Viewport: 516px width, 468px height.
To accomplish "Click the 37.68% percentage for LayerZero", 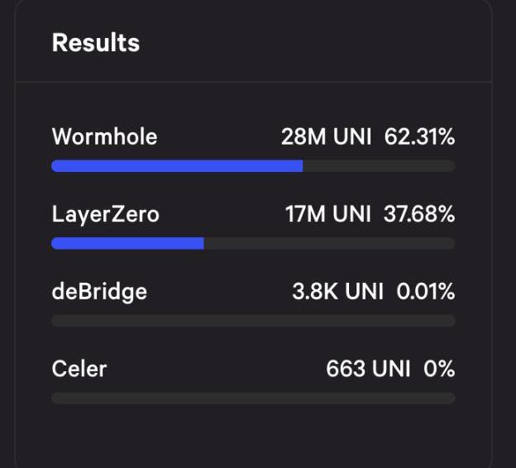I will pyautogui.click(x=419, y=214).
